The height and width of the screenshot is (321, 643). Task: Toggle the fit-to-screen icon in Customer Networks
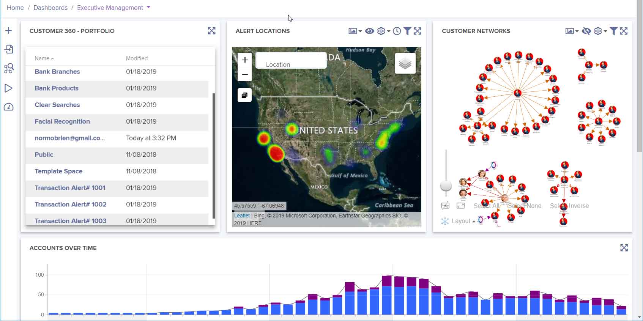(460, 206)
